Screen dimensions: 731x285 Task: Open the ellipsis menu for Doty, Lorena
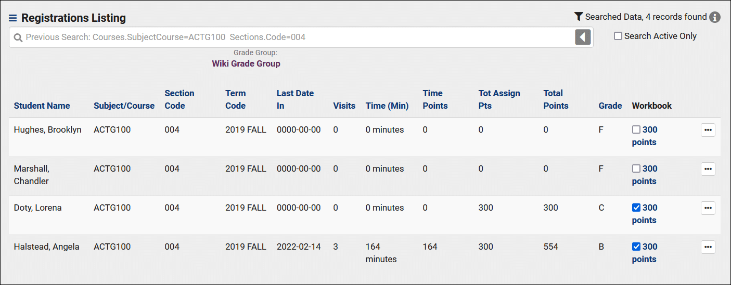click(x=708, y=208)
